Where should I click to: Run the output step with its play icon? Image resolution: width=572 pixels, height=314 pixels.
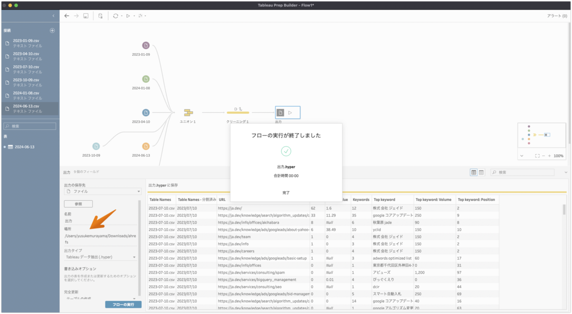tap(290, 113)
